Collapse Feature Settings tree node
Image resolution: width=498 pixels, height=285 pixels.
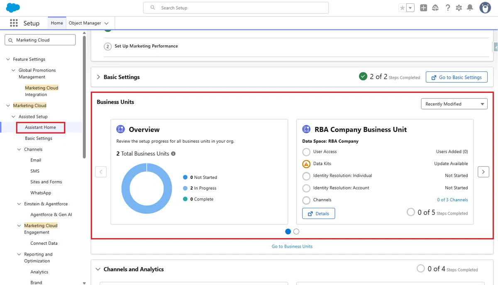tap(8, 59)
